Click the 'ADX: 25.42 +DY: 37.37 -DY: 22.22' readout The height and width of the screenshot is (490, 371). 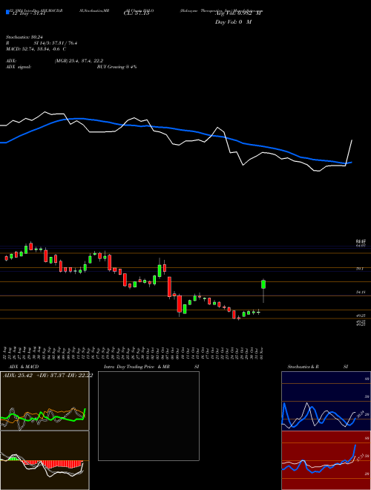pyautogui.click(x=47, y=376)
